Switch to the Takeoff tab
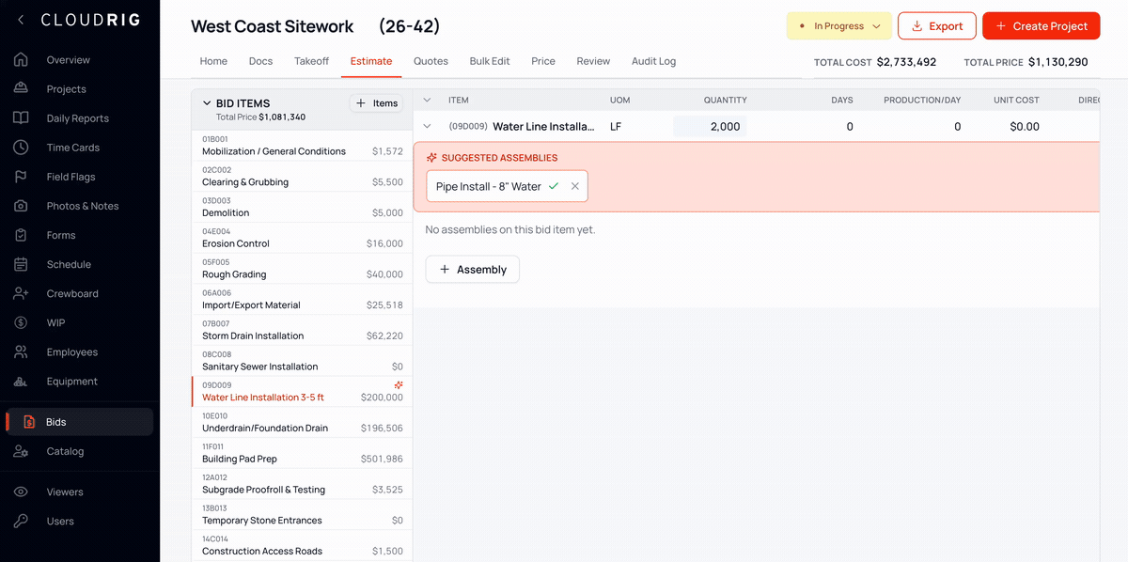1128x562 pixels. pyautogui.click(x=311, y=61)
